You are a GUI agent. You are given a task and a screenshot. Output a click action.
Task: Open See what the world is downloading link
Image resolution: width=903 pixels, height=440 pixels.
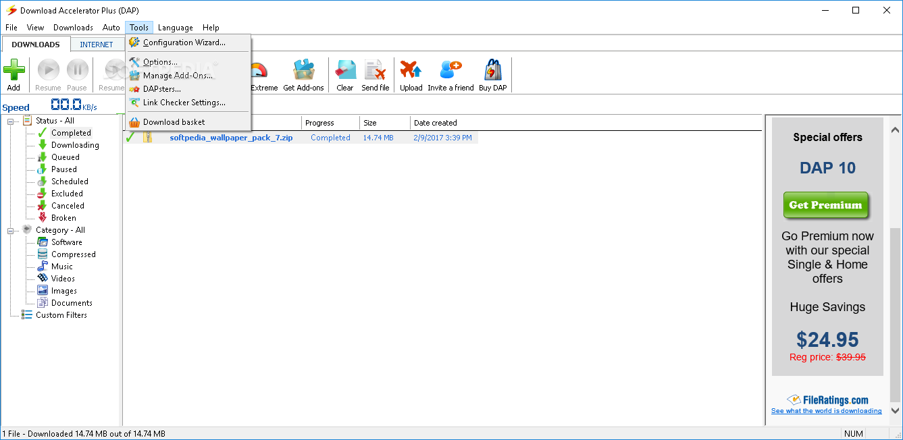[826, 411]
